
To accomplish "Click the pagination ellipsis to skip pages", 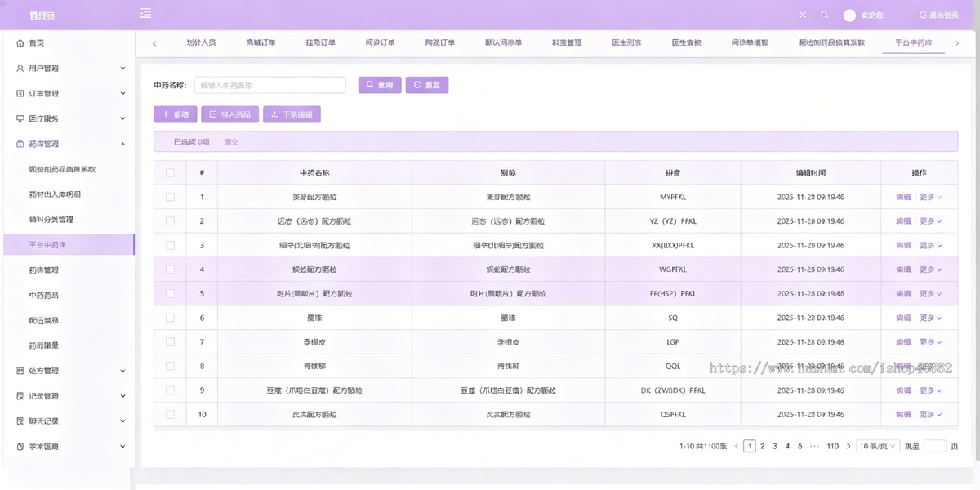I will 814,446.
